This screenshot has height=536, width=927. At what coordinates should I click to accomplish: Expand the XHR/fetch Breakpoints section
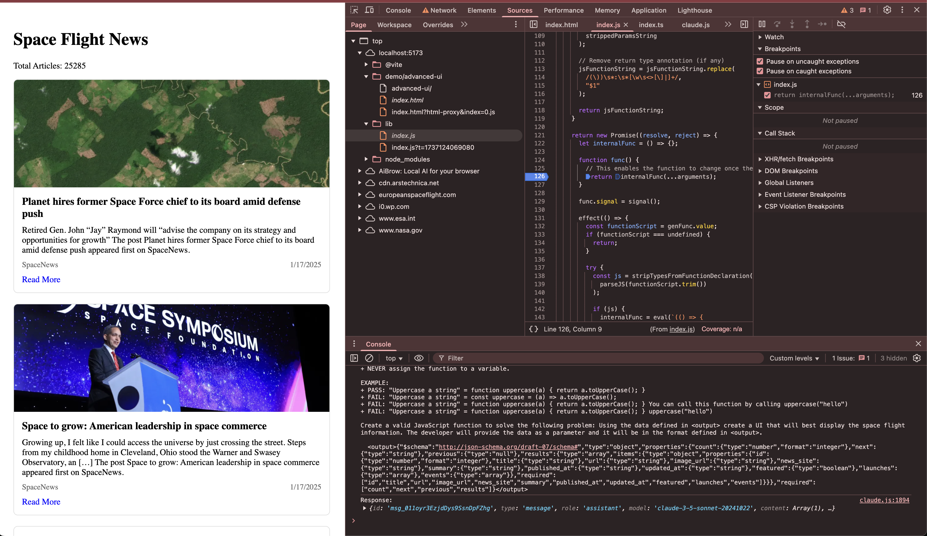pyautogui.click(x=760, y=159)
